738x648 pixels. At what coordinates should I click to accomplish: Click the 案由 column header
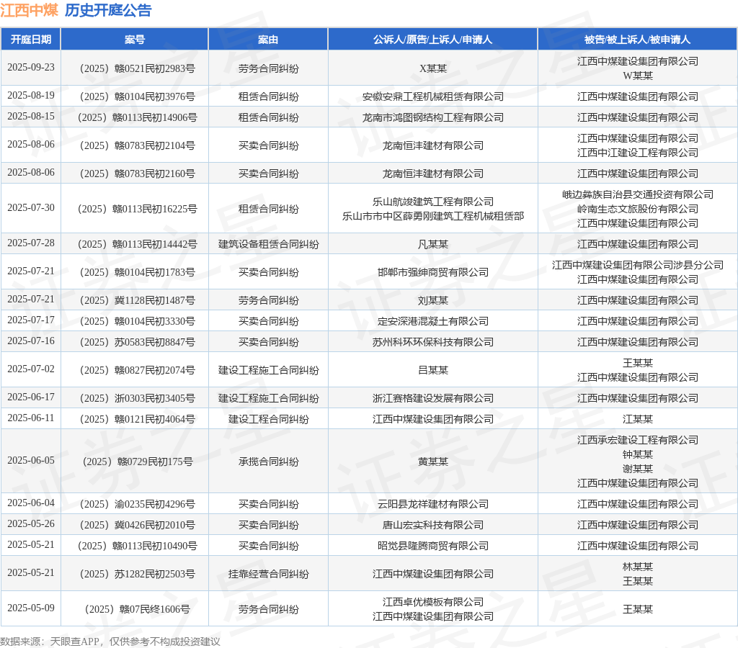pyautogui.click(x=268, y=40)
